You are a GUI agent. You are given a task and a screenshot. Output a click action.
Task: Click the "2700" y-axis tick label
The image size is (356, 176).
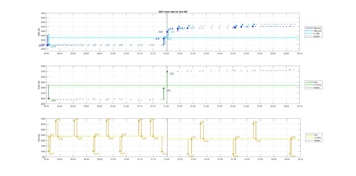43,93
